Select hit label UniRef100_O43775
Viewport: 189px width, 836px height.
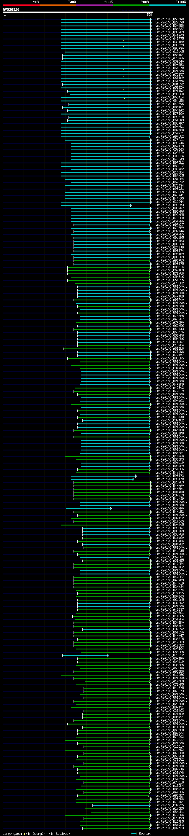[170, 39]
